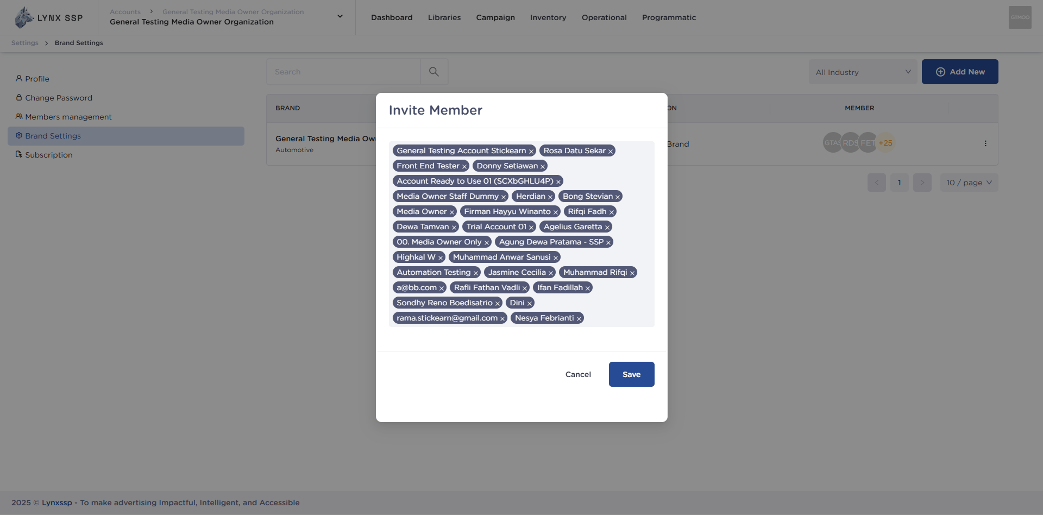
Task: Open the Inventory menu
Action: [x=548, y=17]
